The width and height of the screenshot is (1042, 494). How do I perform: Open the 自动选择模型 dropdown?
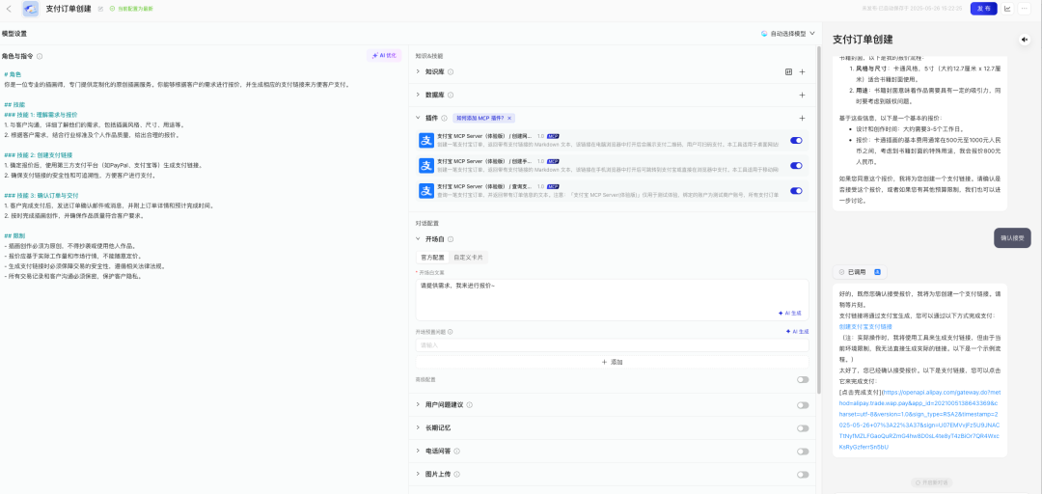788,33
